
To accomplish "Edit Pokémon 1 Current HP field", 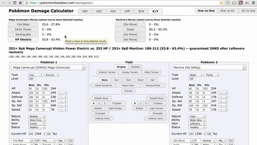I will click(31, 134).
